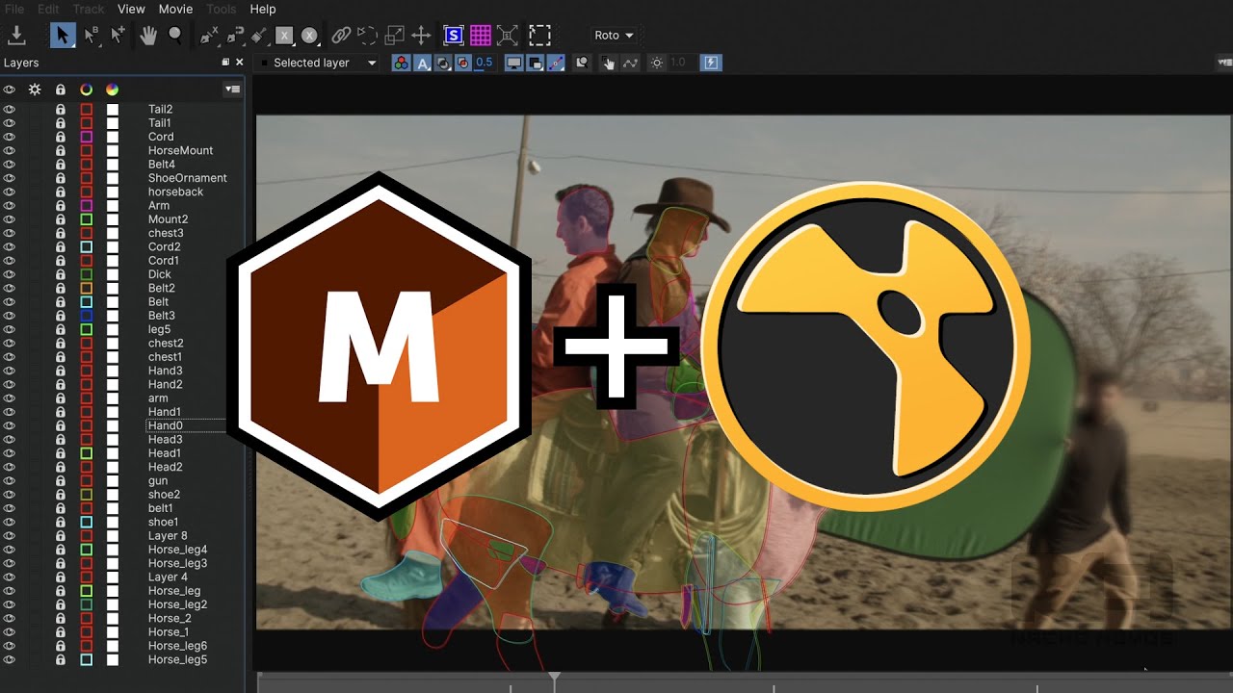Toggle the eye for Belt2 layer
1233x693 pixels.
click(x=10, y=289)
